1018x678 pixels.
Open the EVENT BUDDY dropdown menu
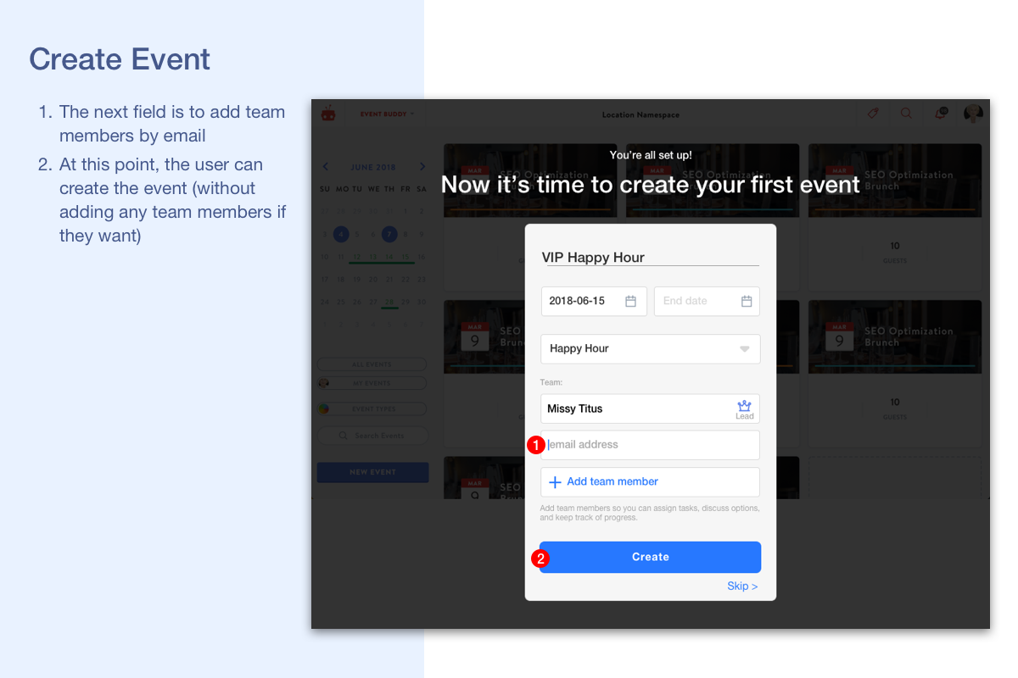pyautogui.click(x=388, y=114)
